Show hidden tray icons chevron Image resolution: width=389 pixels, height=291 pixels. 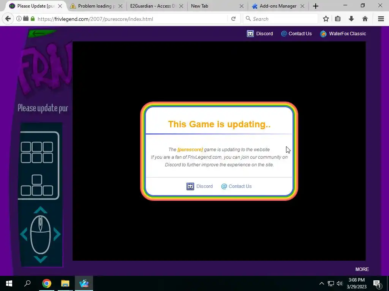(321, 283)
